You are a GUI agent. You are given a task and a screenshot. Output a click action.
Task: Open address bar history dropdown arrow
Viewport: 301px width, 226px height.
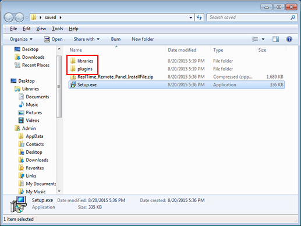pyautogui.click(x=191, y=17)
